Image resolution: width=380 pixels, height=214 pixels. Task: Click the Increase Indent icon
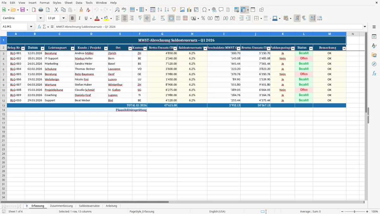pyautogui.click(x=241, y=18)
